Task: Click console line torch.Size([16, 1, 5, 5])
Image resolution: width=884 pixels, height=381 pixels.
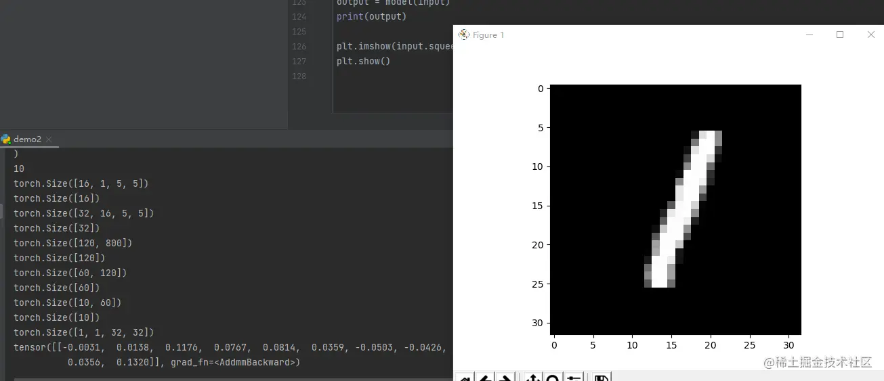Action: (x=81, y=183)
